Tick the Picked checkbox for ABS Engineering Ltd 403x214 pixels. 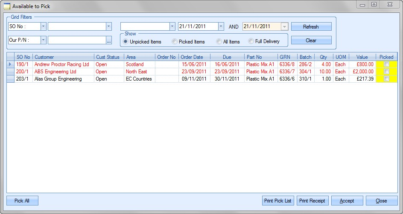[x=386, y=72]
